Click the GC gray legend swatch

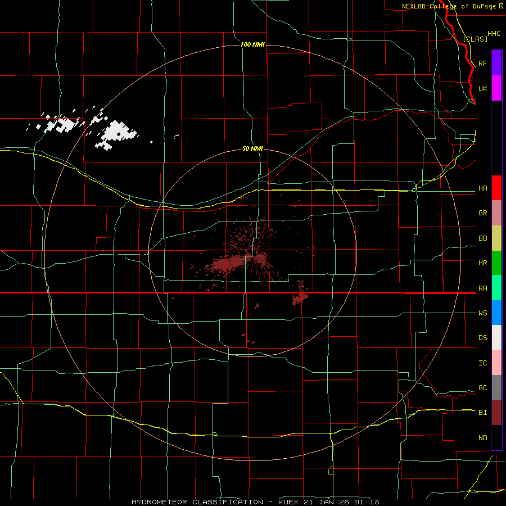tap(496, 387)
